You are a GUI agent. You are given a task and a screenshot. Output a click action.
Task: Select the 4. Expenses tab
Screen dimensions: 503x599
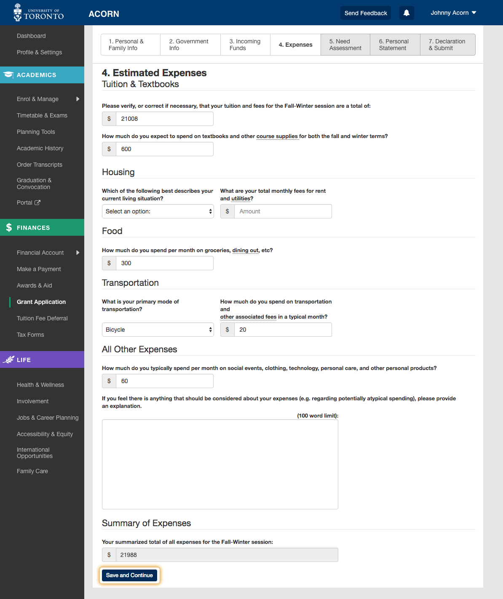295,45
